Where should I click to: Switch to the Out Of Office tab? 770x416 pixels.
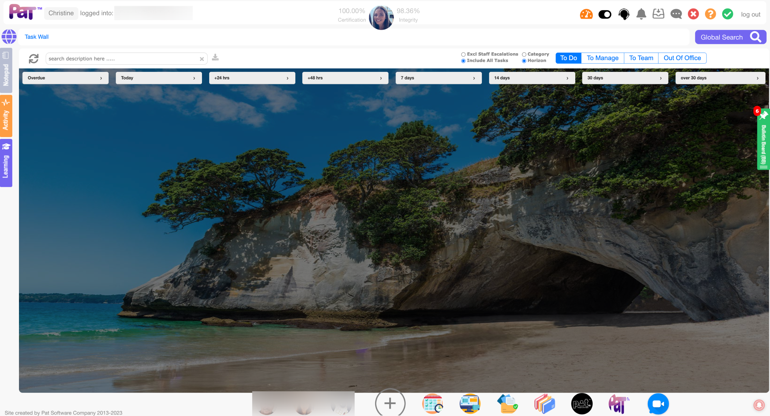[x=682, y=58]
